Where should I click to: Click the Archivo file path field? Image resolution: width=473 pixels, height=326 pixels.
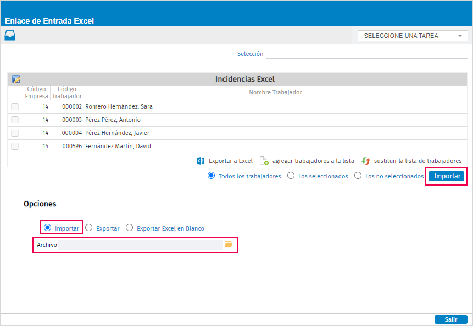coord(141,245)
